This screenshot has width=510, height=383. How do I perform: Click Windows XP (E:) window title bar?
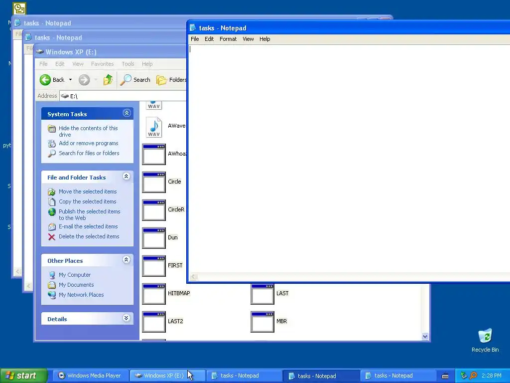point(111,52)
